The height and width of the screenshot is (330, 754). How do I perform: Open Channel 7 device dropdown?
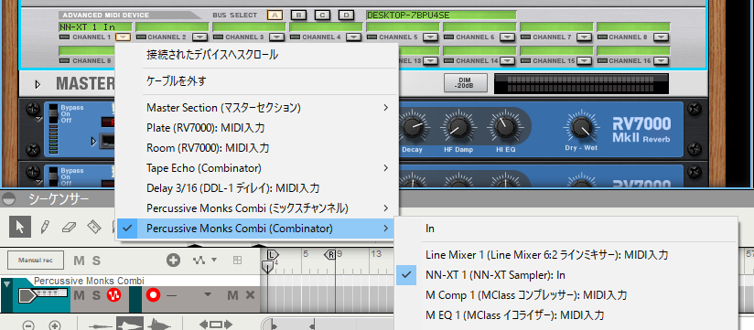coord(584,37)
